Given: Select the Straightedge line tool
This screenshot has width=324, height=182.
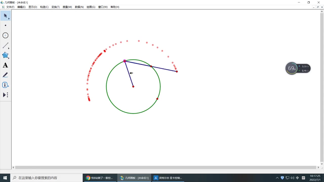Looking at the screenshot, I should pyautogui.click(x=6, y=45).
